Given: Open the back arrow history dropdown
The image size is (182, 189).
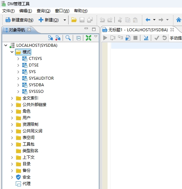Looking at the screenshot, I should click(x=154, y=20).
